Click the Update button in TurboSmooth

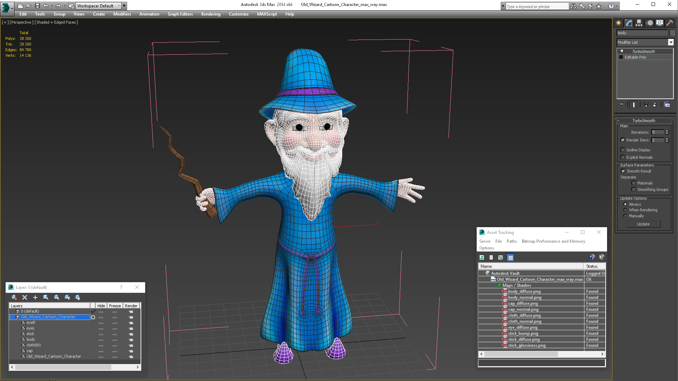point(643,224)
